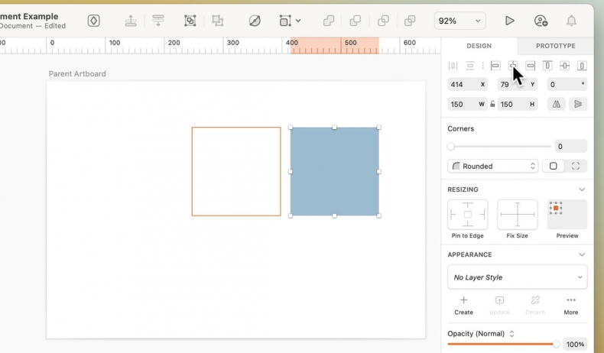The height and width of the screenshot is (353, 604).
Task: Toggle the aspect ratio lock
Action: (x=492, y=104)
